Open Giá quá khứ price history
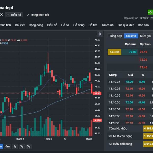Image resolution: width=153 pixels, height=153 pixels. point(125,25)
